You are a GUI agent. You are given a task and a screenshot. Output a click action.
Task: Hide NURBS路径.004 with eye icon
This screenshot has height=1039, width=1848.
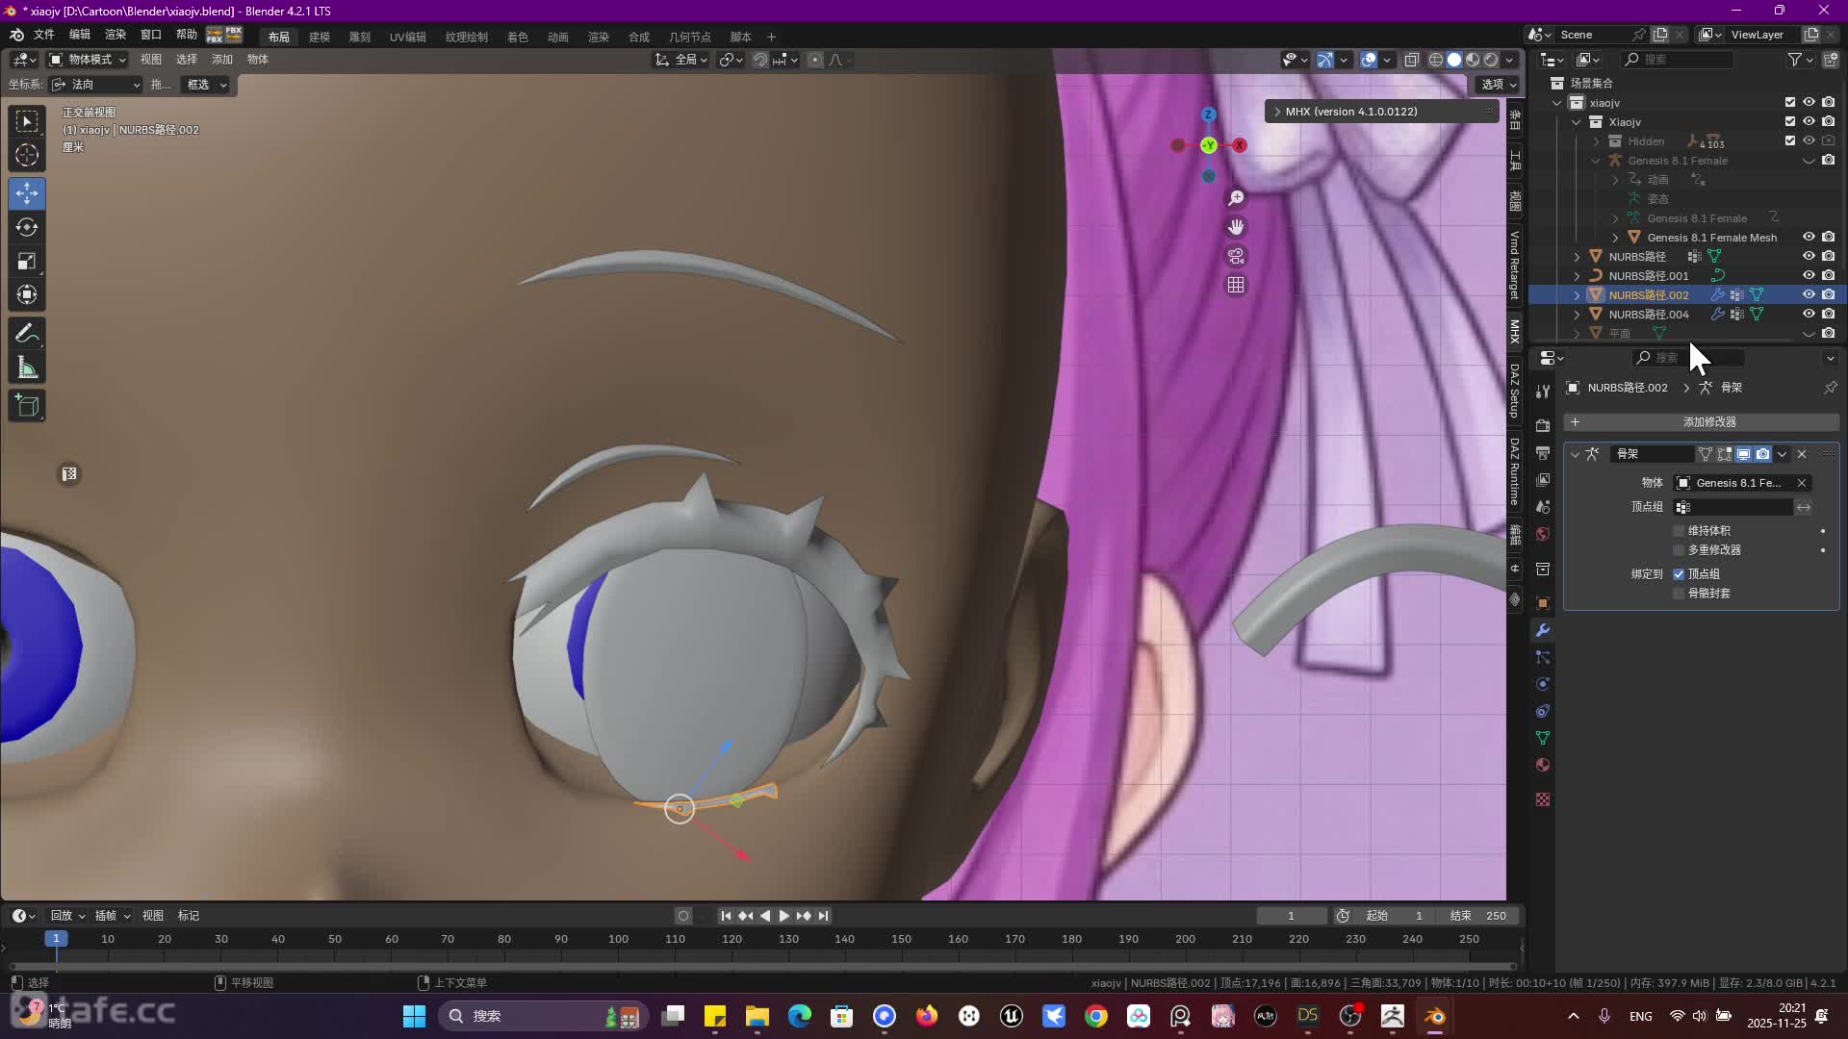coord(1809,314)
